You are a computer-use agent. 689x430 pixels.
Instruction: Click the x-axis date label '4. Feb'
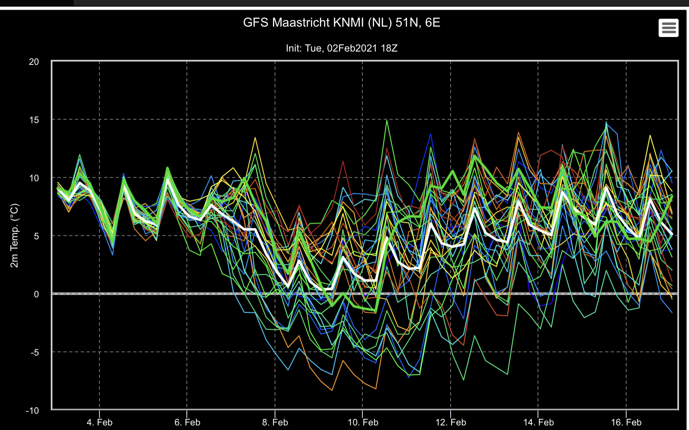coord(99,423)
